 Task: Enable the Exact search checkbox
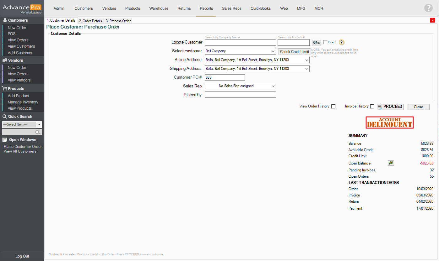pyautogui.click(x=325, y=42)
